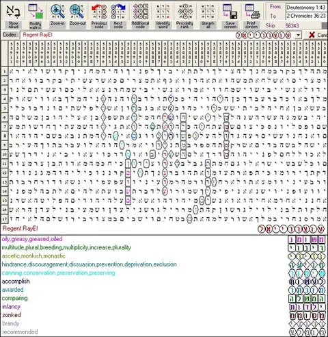Select the 'brandy' term
This screenshot has height=337, width=328.
10,323
